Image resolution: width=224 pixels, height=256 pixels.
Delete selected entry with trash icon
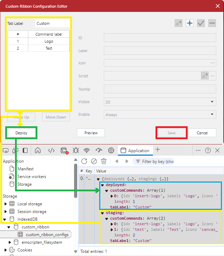point(104,161)
